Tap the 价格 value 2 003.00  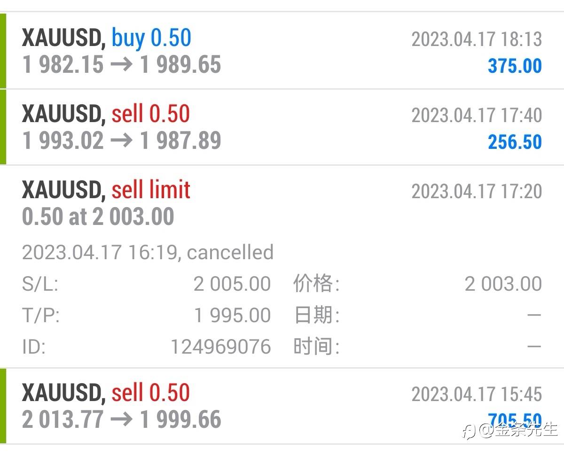click(x=503, y=284)
